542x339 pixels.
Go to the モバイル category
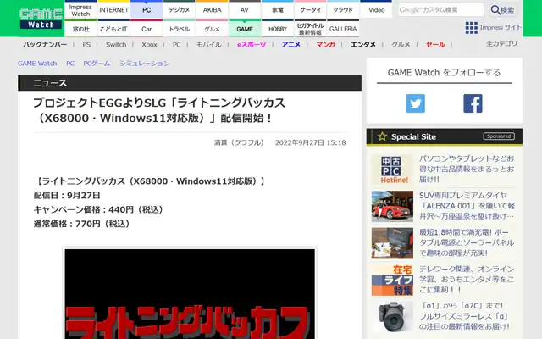(x=209, y=44)
